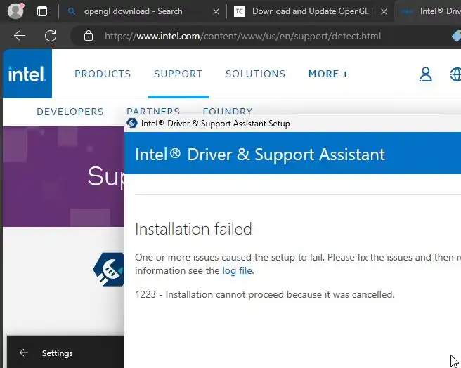Reload the page with refresh icon
The width and height of the screenshot is (461, 368).
point(51,36)
